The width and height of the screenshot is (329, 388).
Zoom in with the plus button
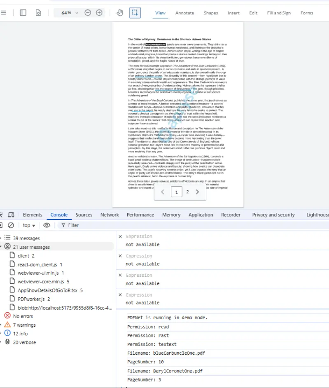(99, 13)
